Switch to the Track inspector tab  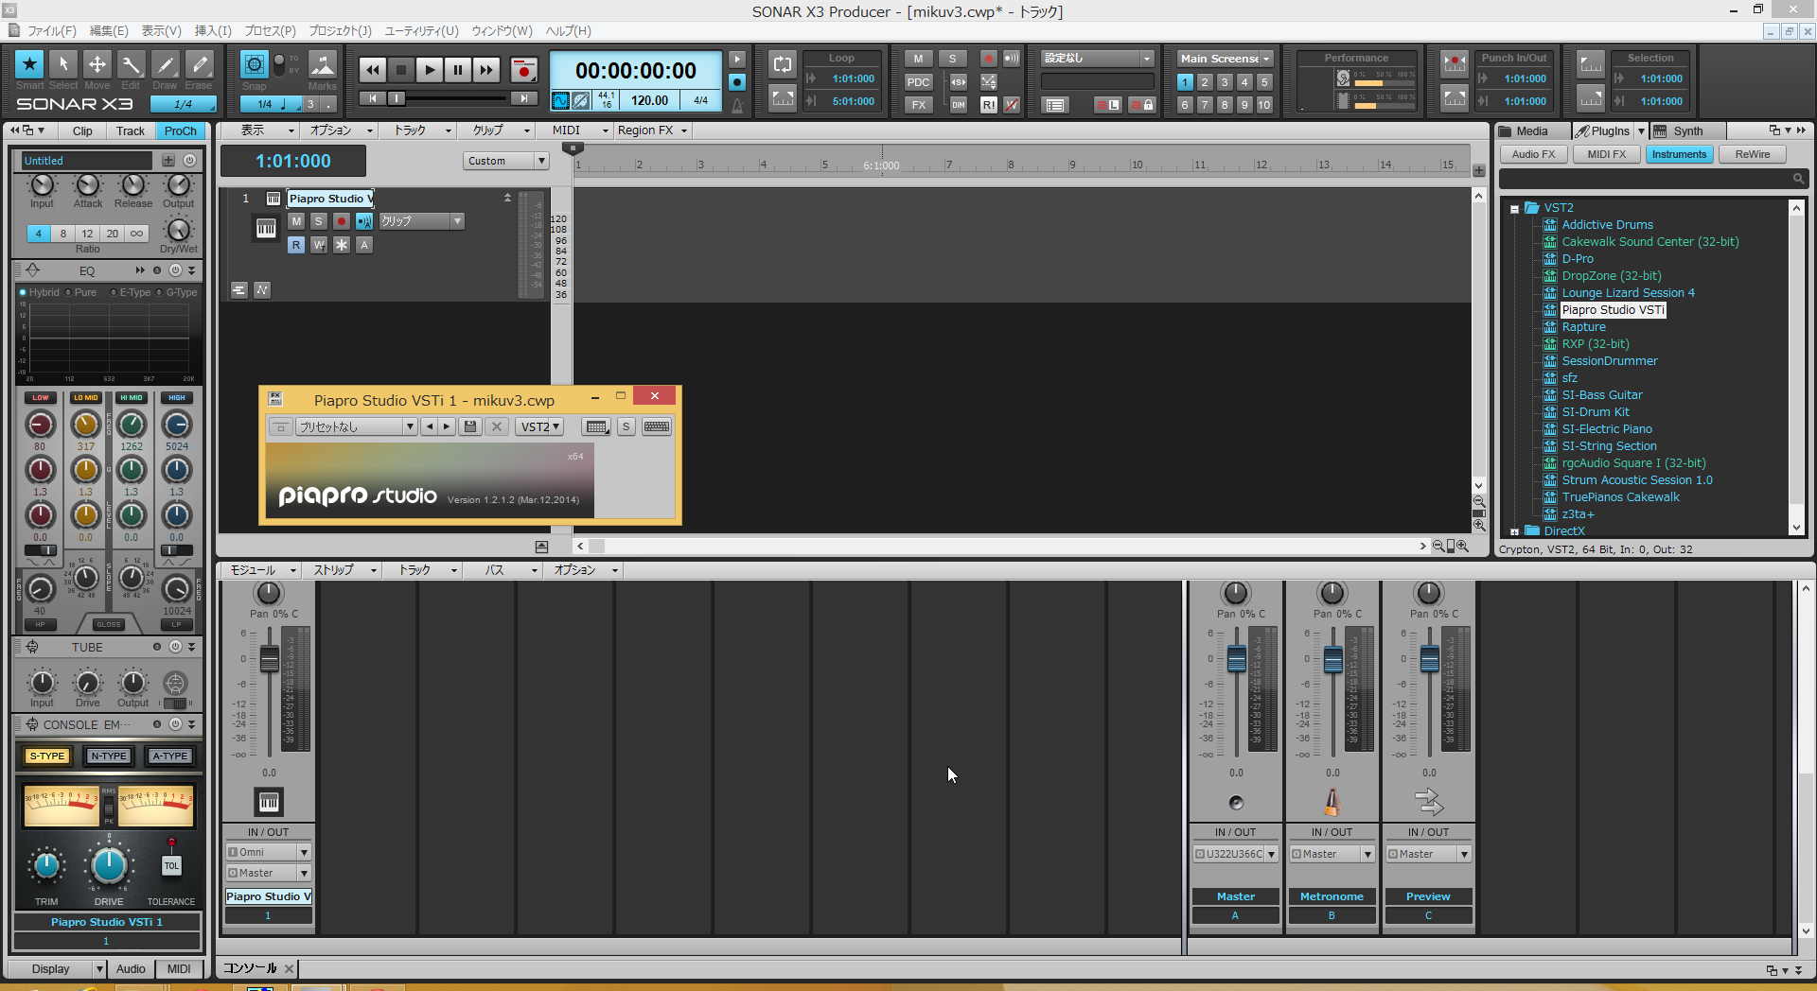click(x=131, y=131)
